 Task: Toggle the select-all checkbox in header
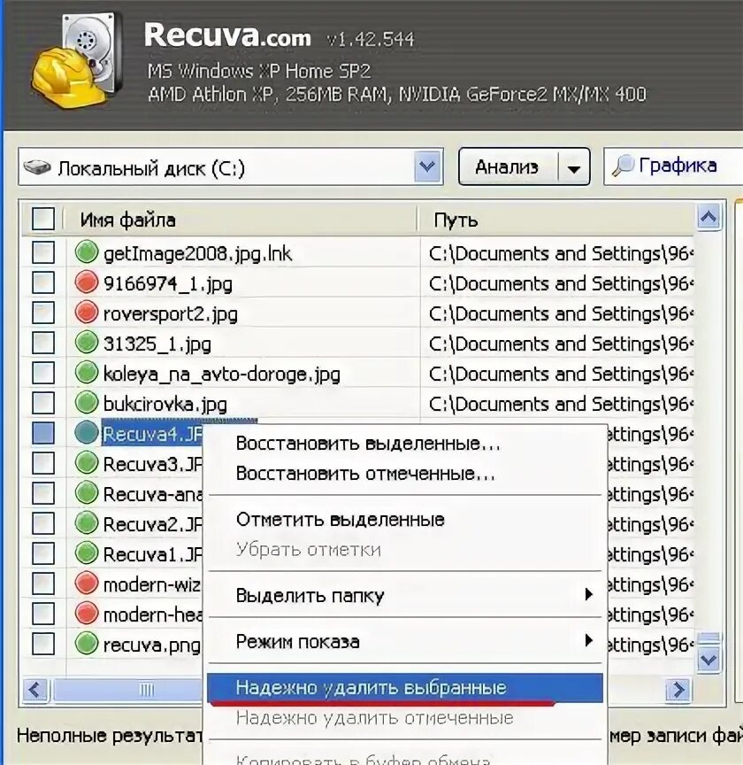pos(43,218)
